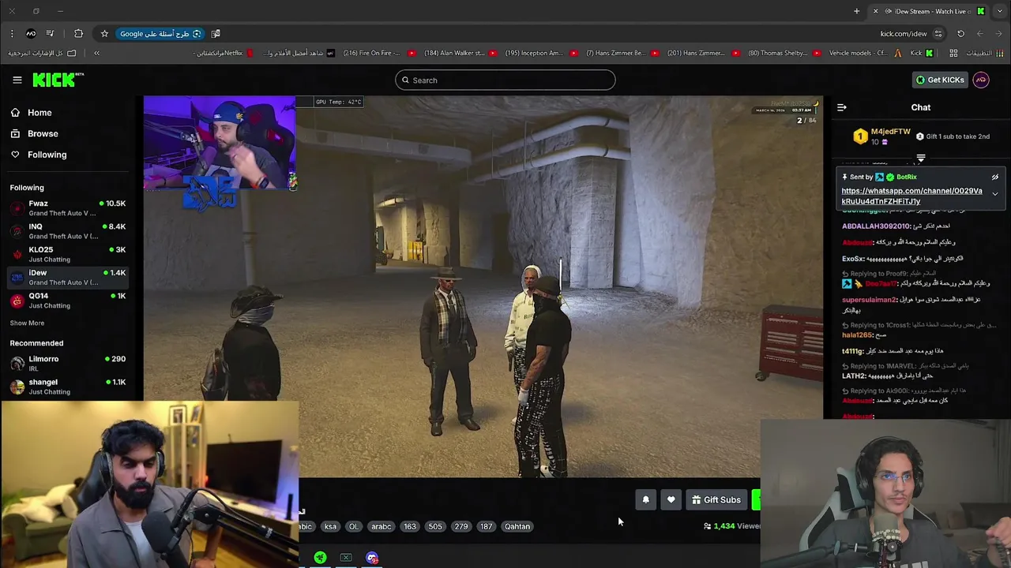Expand Show more followed channels
1011x568 pixels.
[27, 323]
